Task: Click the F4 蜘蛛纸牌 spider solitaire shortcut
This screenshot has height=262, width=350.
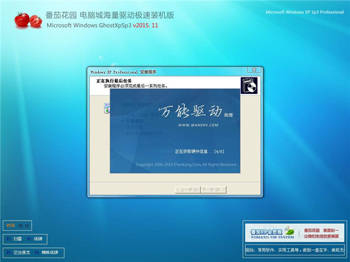Action: (46, 253)
